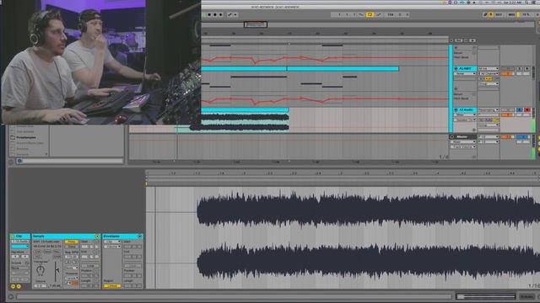Set AL-ABIT monitoring to Auto
This screenshot has width=540, height=303.
(x=488, y=78)
